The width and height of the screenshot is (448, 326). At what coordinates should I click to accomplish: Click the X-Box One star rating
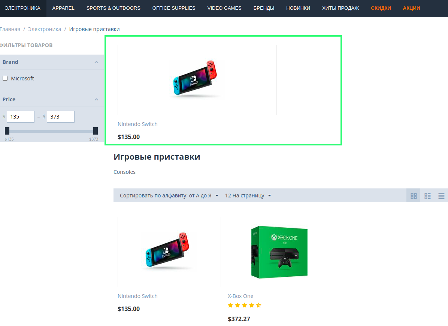click(x=245, y=305)
